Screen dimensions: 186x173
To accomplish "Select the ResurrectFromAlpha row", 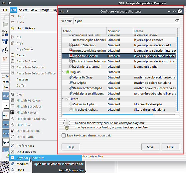I will pyautogui.click(x=119, y=88).
